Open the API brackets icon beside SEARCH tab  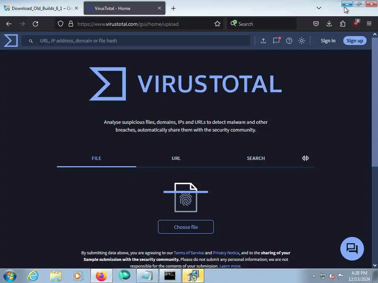click(x=305, y=158)
